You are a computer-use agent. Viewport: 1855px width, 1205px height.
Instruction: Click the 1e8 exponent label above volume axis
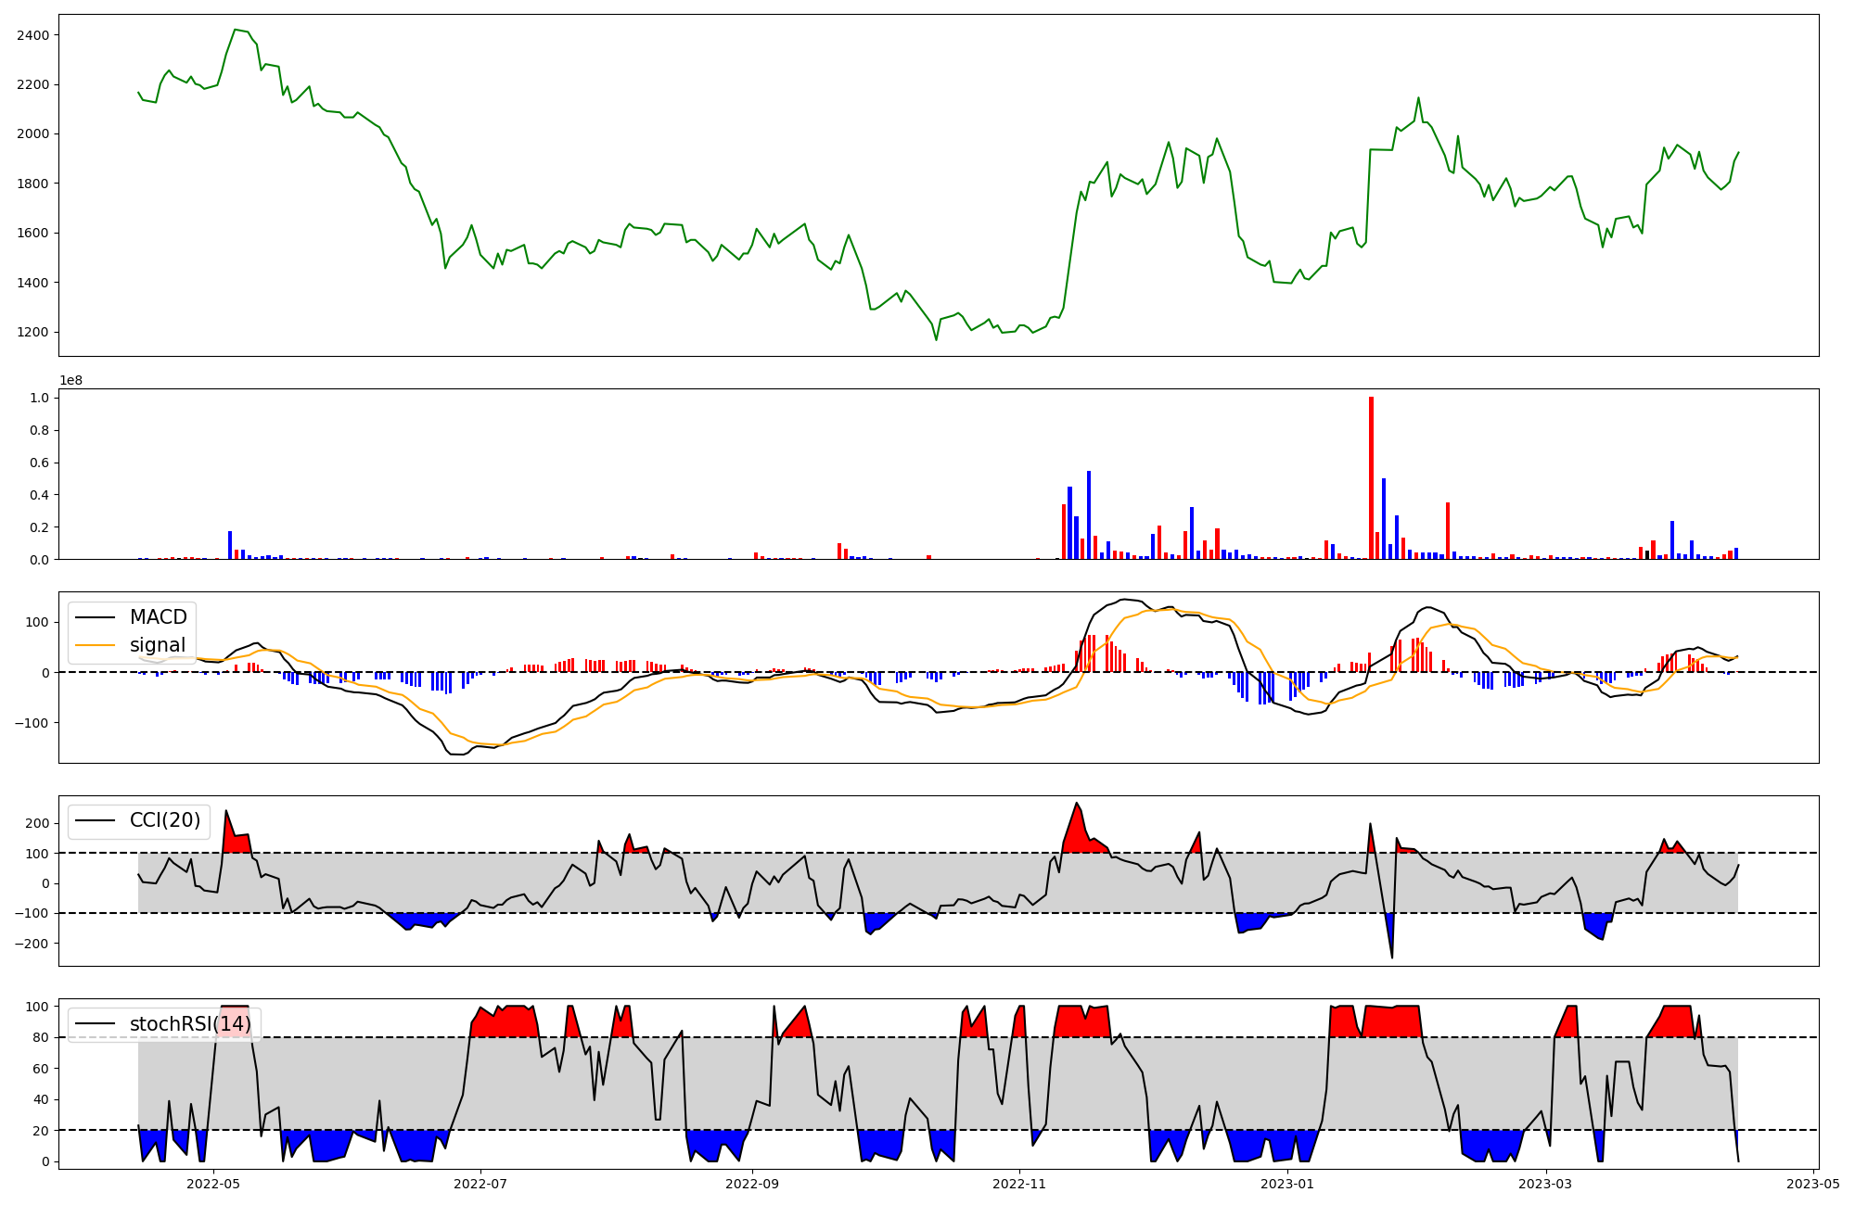(71, 380)
